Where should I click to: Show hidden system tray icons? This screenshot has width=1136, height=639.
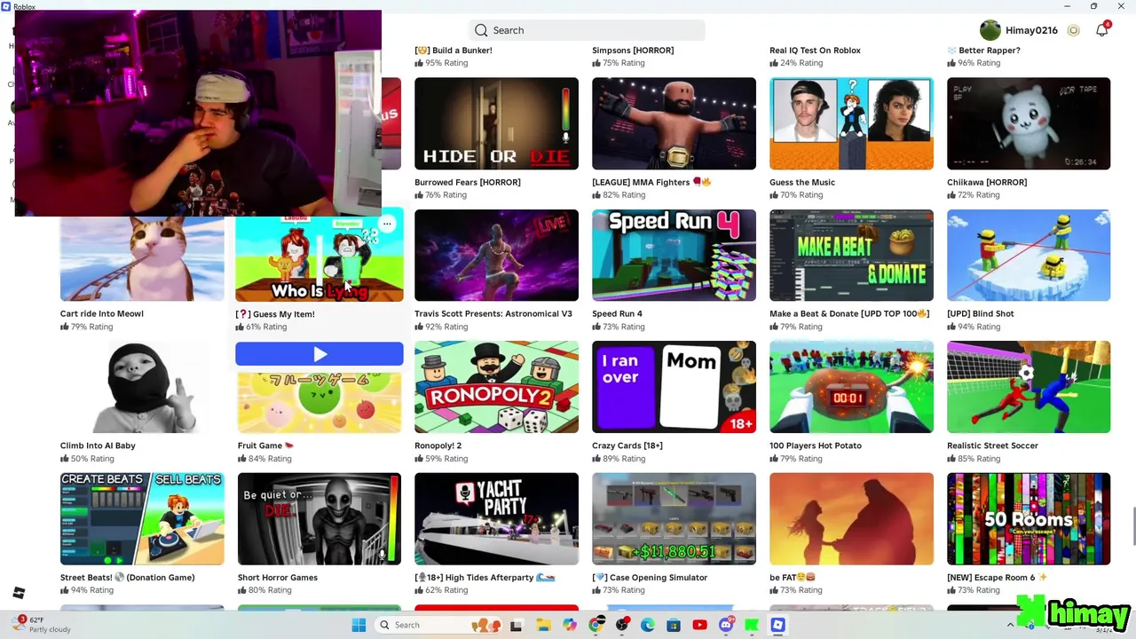1010,625
